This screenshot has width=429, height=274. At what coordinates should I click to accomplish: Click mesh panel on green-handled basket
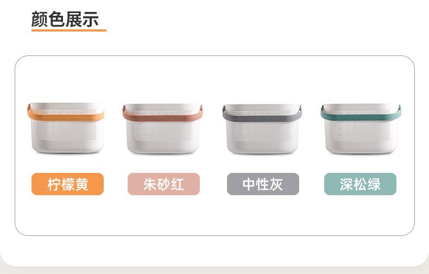(x=361, y=130)
